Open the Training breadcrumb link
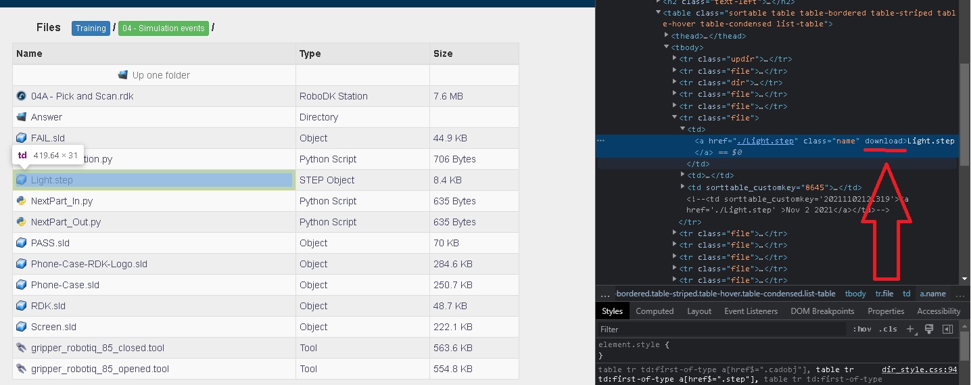Viewport: 971px width, 385px height. coord(91,28)
